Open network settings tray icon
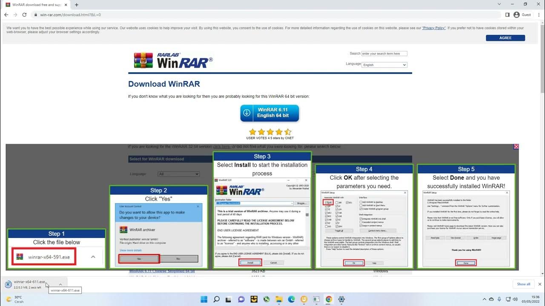 [x=508, y=299]
